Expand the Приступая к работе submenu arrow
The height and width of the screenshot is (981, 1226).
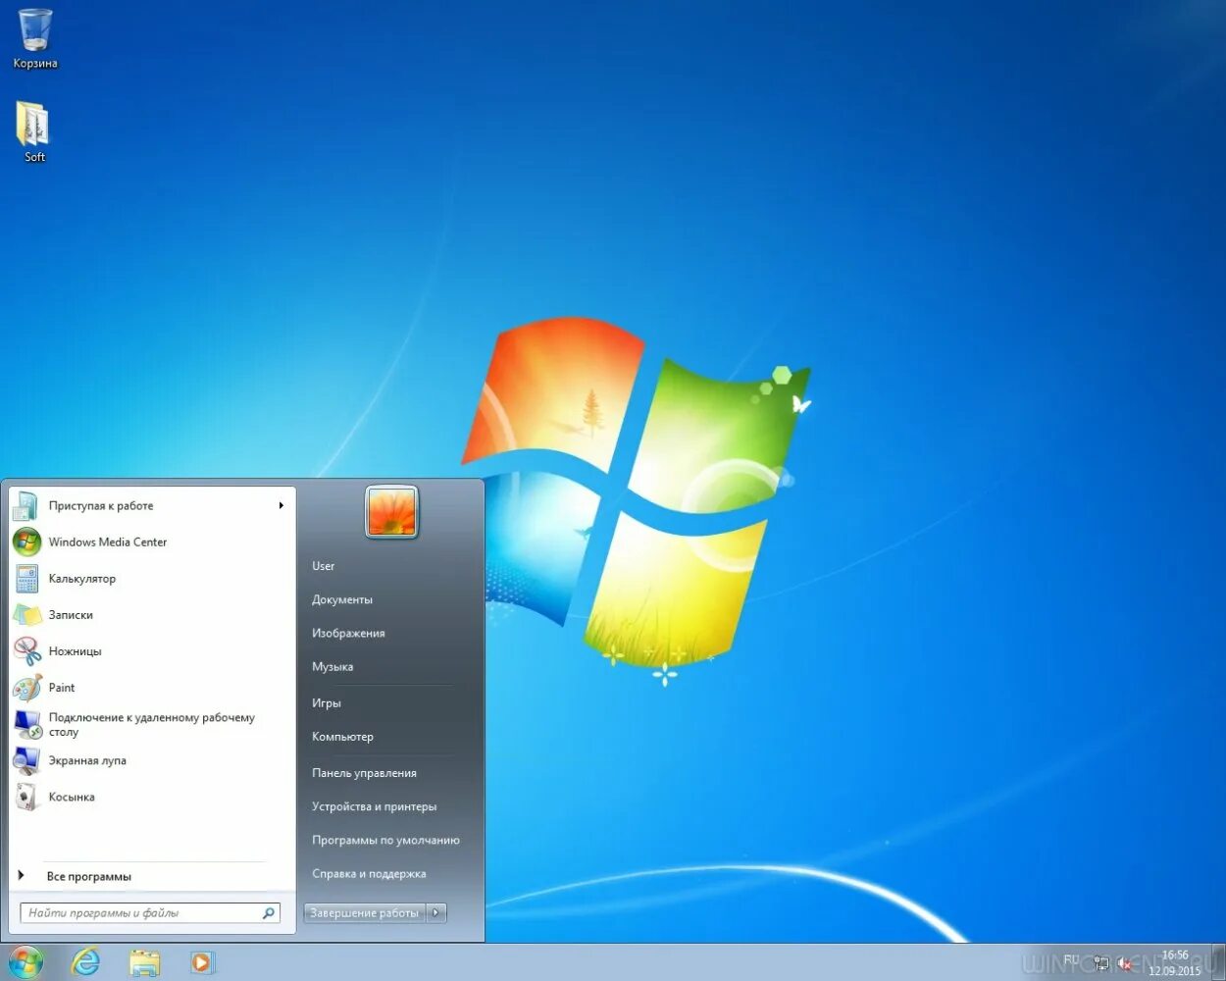click(281, 505)
